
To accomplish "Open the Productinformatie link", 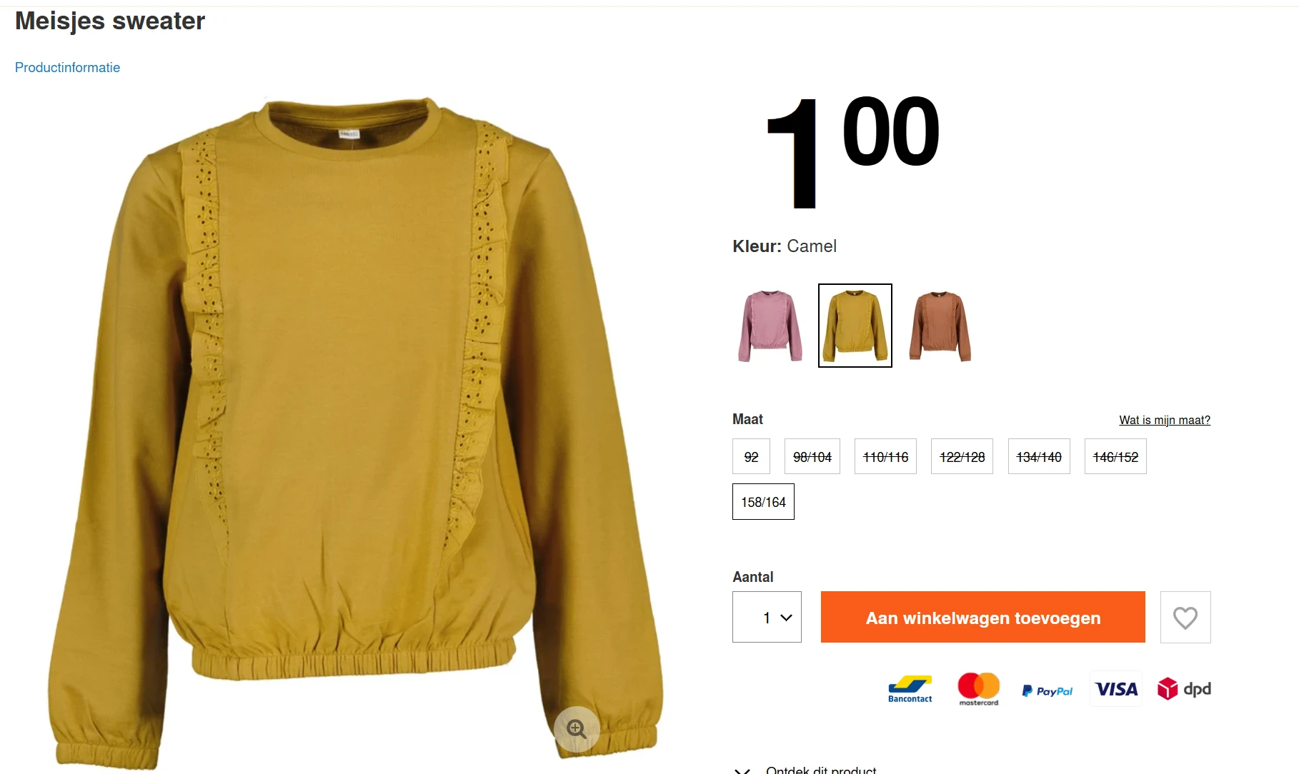I will point(67,67).
